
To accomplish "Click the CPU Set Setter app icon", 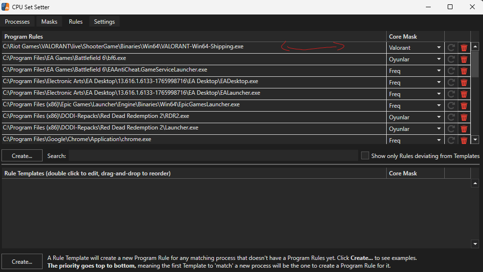I will 5,7.
